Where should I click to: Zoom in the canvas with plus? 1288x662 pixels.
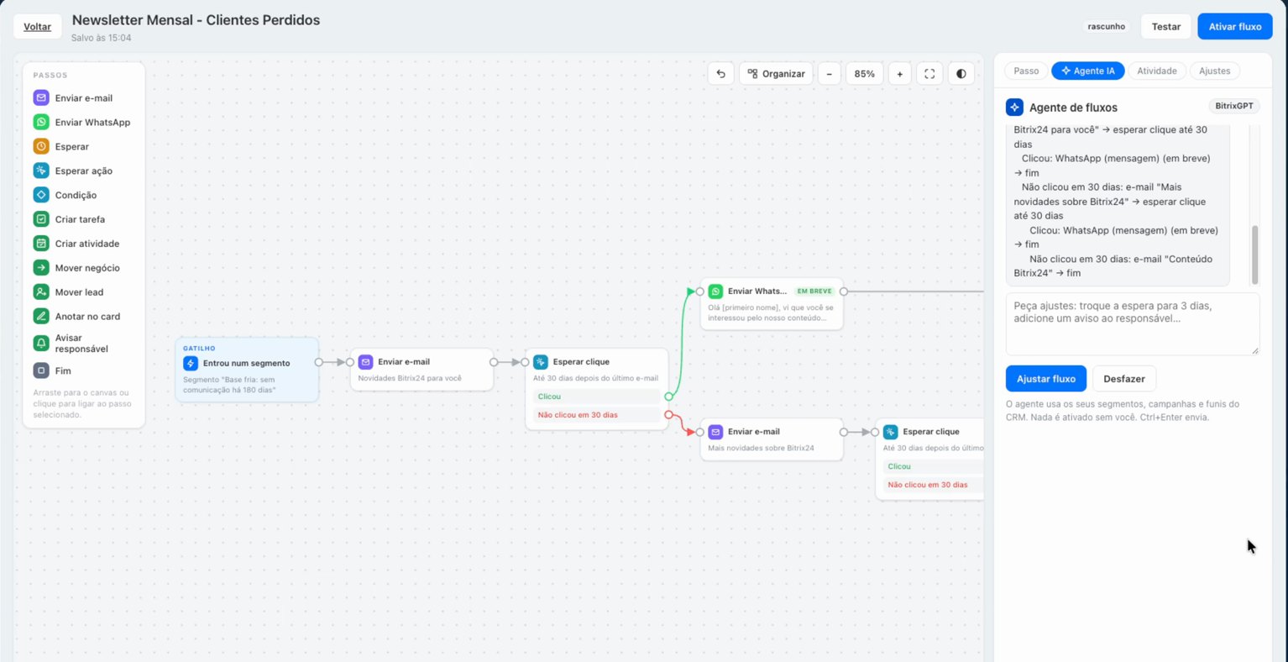click(x=899, y=74)
